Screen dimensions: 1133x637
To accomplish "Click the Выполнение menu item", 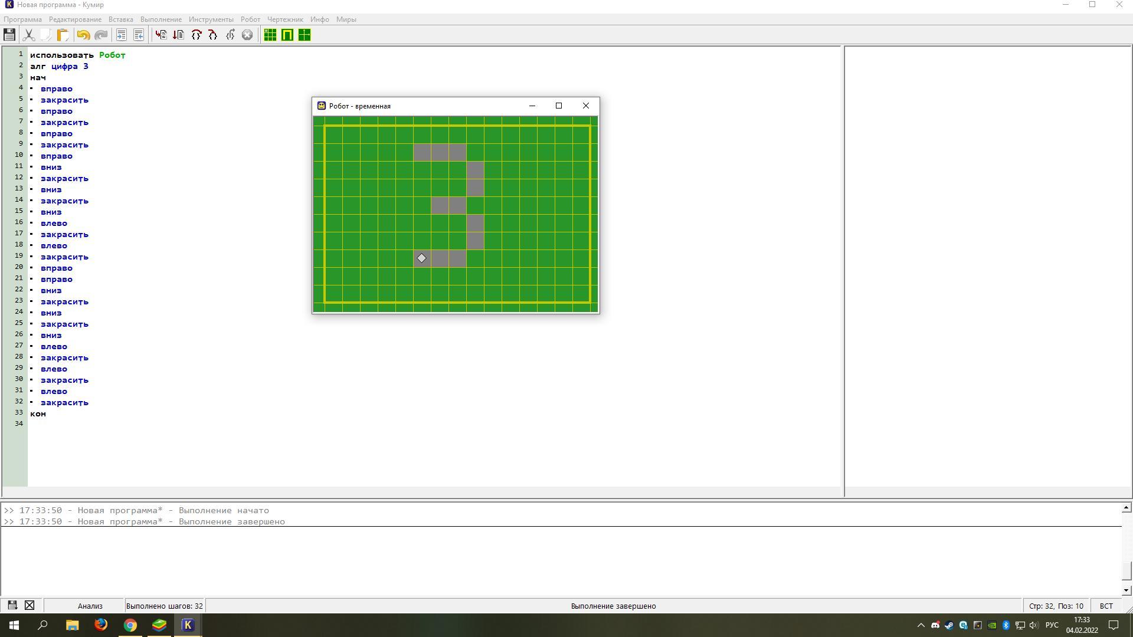I will [161, 19].
